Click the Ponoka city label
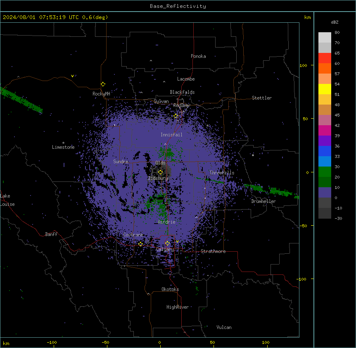 198,56
